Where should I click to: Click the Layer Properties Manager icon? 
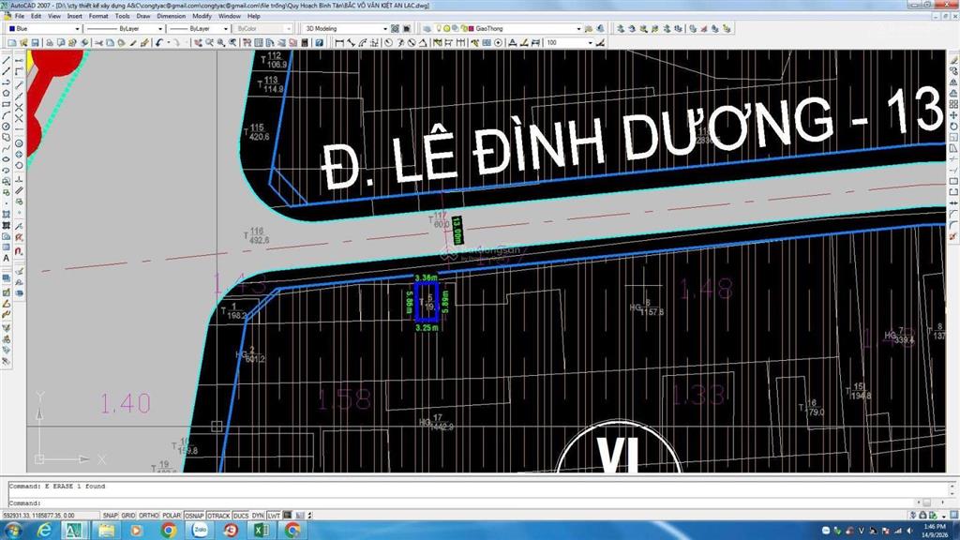coord(427,29)
